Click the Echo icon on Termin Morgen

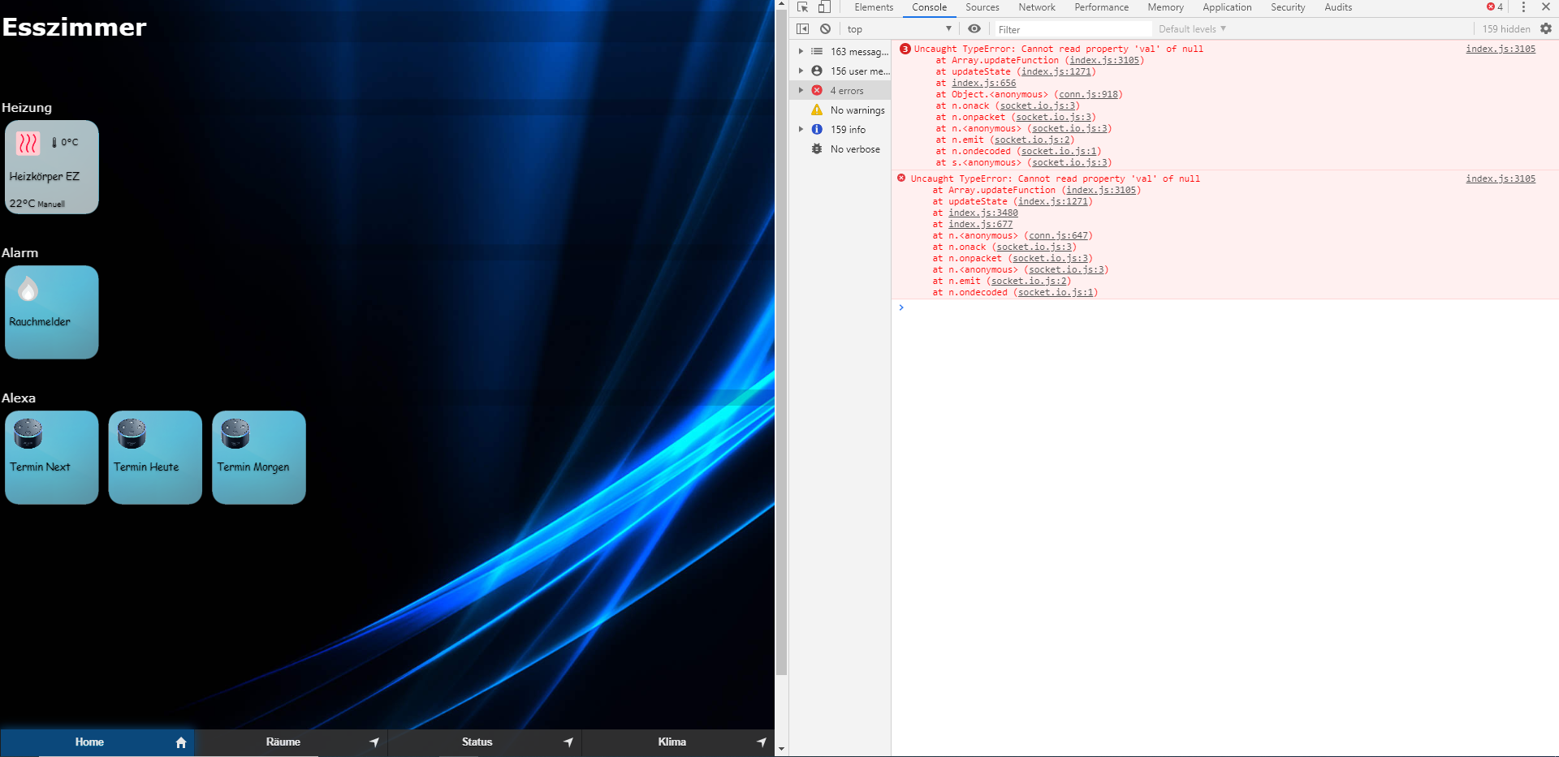coord(235,434)
